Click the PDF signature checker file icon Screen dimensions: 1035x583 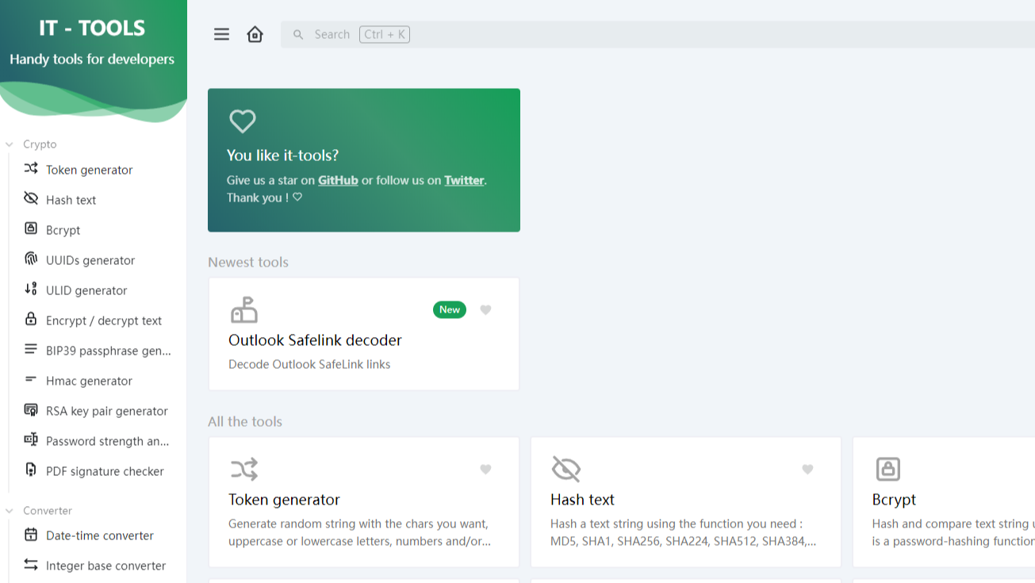point(31,470)
